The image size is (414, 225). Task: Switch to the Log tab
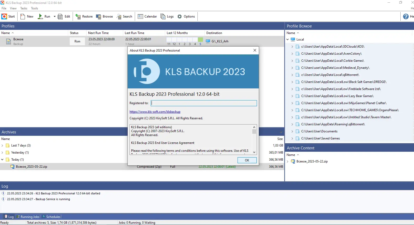9,217
